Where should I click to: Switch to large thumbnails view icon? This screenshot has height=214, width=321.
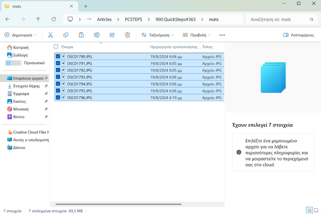coord(317,210)
